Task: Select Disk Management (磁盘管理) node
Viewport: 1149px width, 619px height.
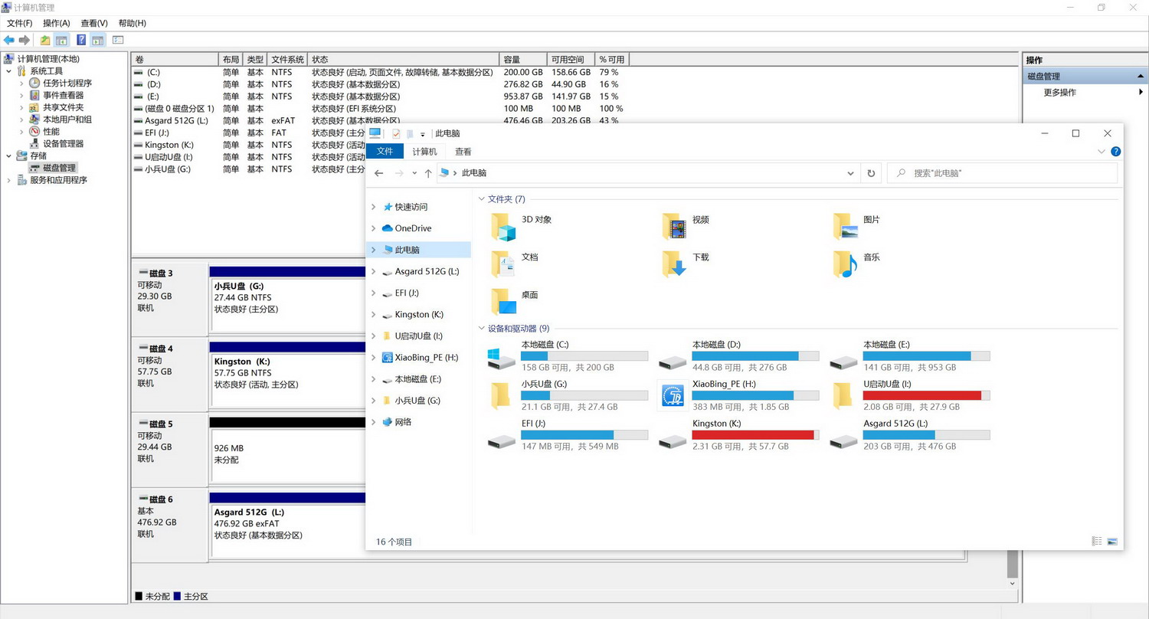Action: click(x=59, y=168)
